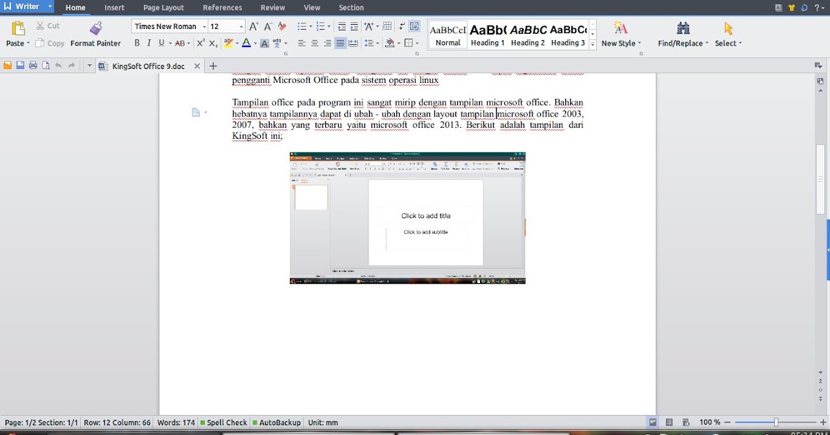Activate the Format Painter brush
Image resolution: width=830 pixels, height=435 pixels.
click(95, 28)
